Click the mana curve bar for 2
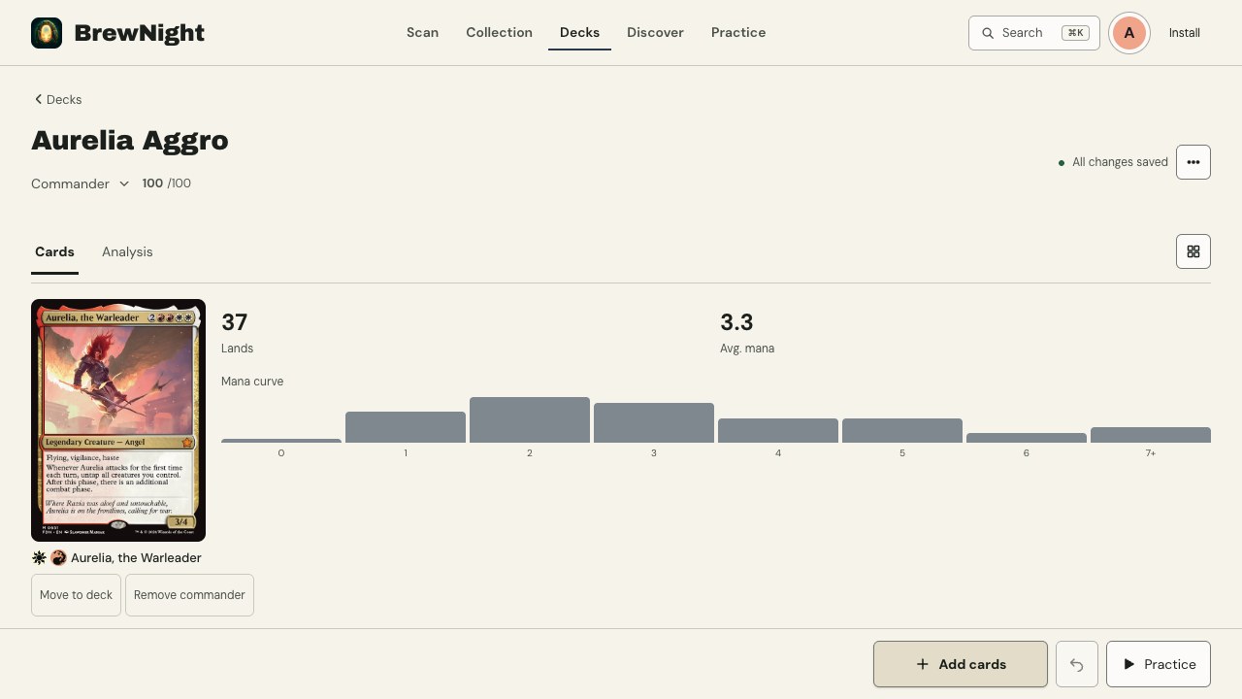Image resolution: width=1242 pixels, height=699 pixels. 530,419
